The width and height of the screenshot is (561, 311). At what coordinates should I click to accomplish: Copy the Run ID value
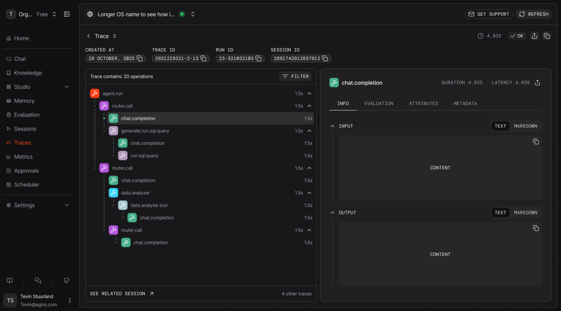tap(259, 58)
